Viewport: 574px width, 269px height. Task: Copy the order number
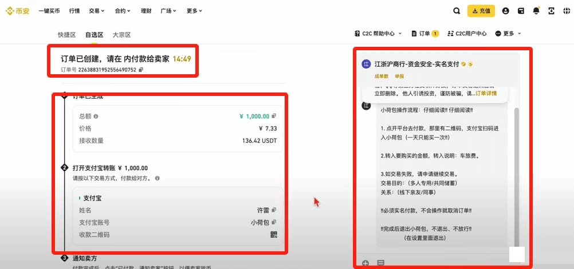[x=141, y=70]
